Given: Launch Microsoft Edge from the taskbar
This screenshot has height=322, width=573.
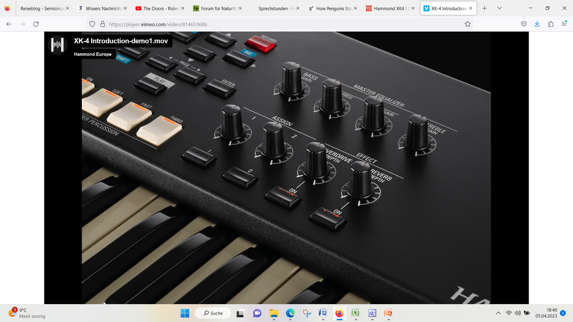Looking at the screenshot, I should click(x=290, y=313).
